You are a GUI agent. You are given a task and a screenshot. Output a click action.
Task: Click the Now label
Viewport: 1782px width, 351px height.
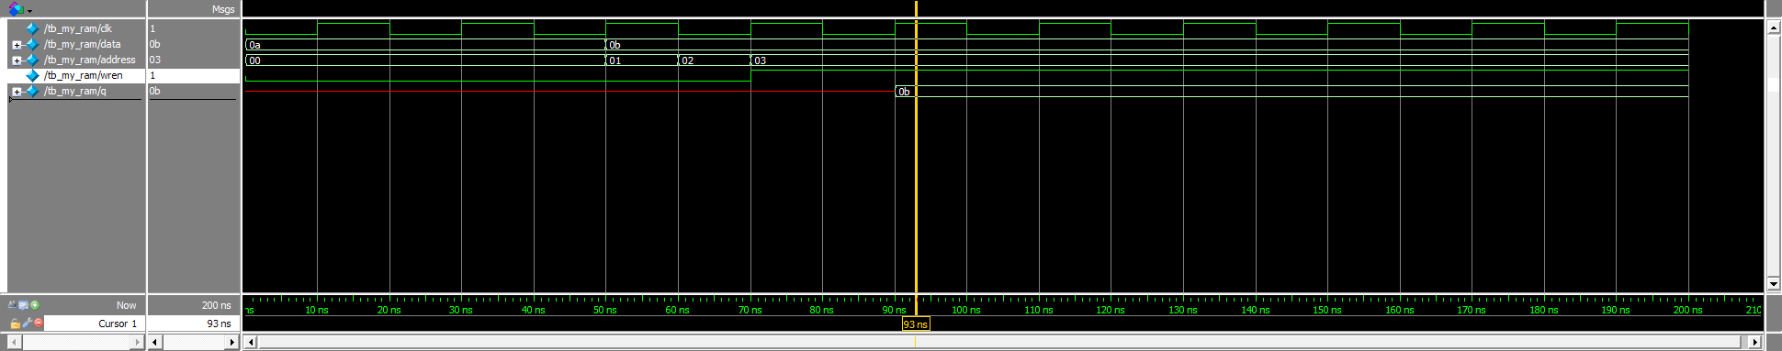point(126,305)
